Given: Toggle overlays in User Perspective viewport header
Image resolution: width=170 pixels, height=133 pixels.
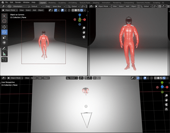Looking at the screenshot, I should pos(145,78).
